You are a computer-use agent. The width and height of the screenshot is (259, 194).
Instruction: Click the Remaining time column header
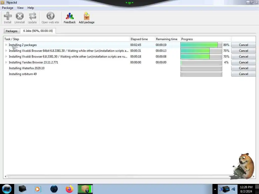pos(168,39)
